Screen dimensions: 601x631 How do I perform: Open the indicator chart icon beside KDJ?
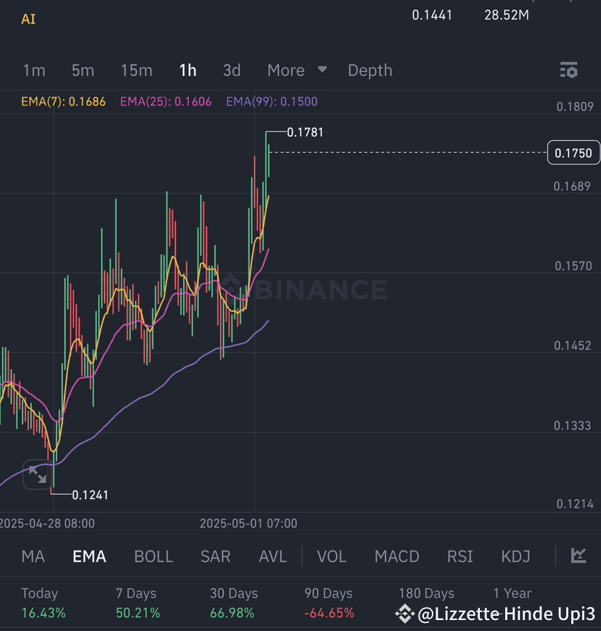point(578,556)
